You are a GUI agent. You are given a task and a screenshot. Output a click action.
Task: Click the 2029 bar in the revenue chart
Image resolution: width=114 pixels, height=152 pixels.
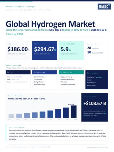click(x=66, y=113)
